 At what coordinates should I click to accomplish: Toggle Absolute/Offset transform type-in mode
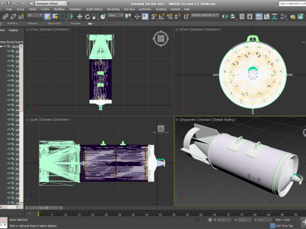pos(210,220)
